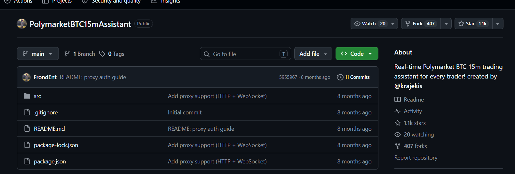Open the Initial commit link for .gitignore
Viewport: 515px width, 174px height.
(x=185, y=112)
